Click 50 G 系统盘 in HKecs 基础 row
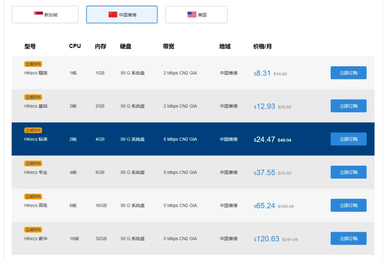The image size is (390, 260). [133, 106]
